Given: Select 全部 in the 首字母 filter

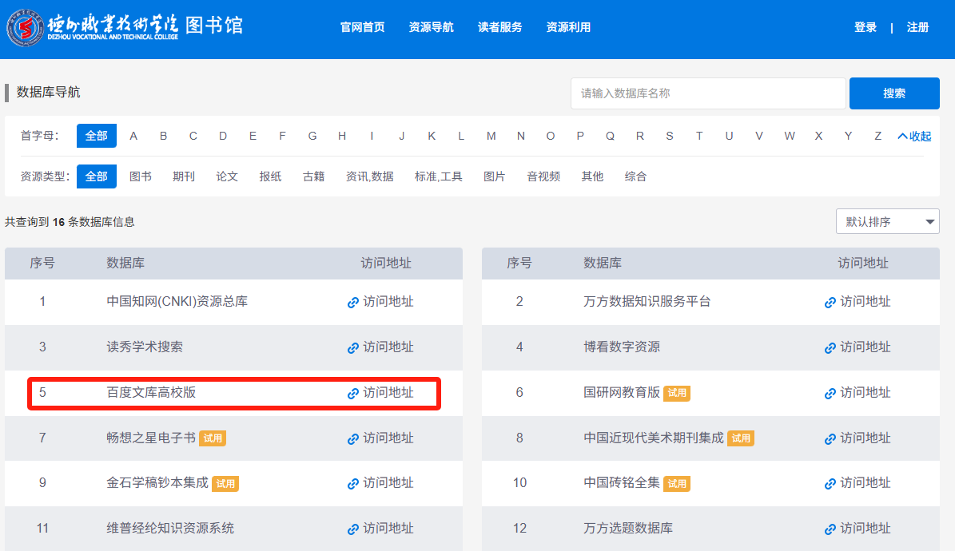Looking at the screenshot, I should click(96, 136).
